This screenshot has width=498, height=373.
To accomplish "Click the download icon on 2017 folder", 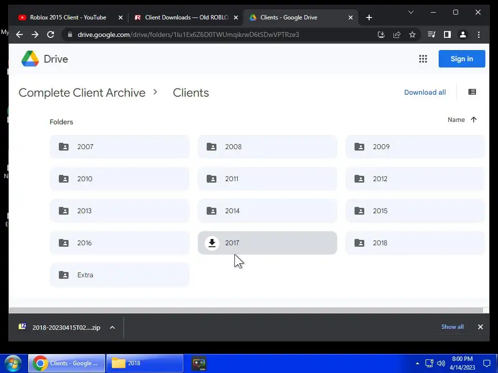I will click(212, 243).
